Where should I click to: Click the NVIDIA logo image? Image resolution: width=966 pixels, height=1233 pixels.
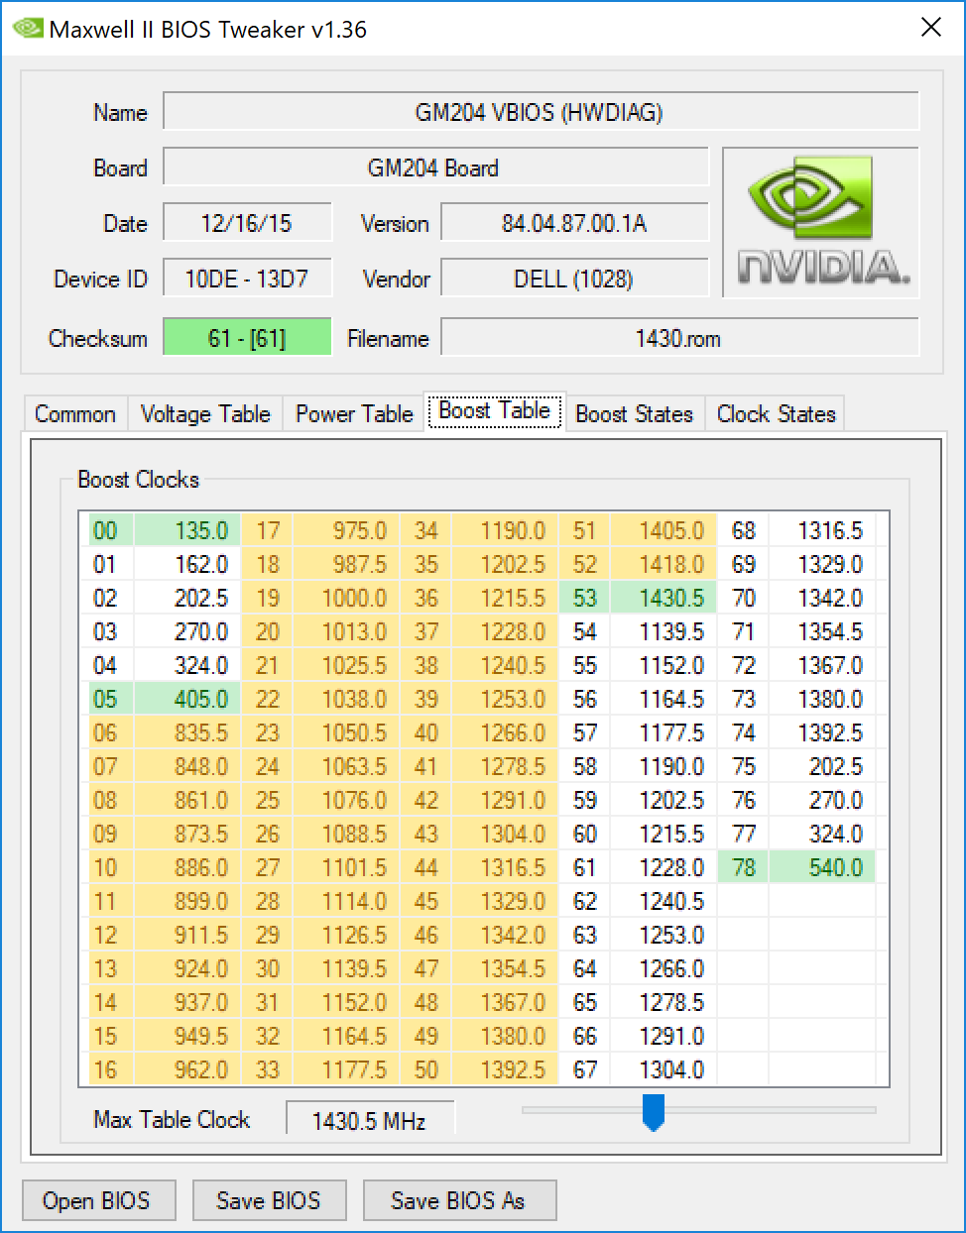click(821, 222)
